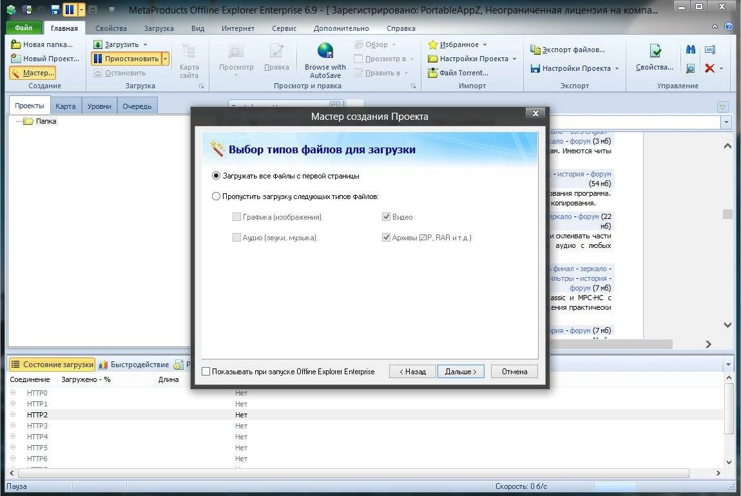Open the Файл menu
The height and width of the screenshot is (496, 741).
tap(23, 28)
